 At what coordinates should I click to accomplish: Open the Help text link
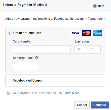101,6
